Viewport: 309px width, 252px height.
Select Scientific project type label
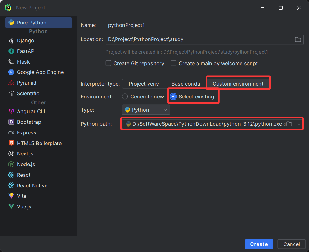point(28,93)
